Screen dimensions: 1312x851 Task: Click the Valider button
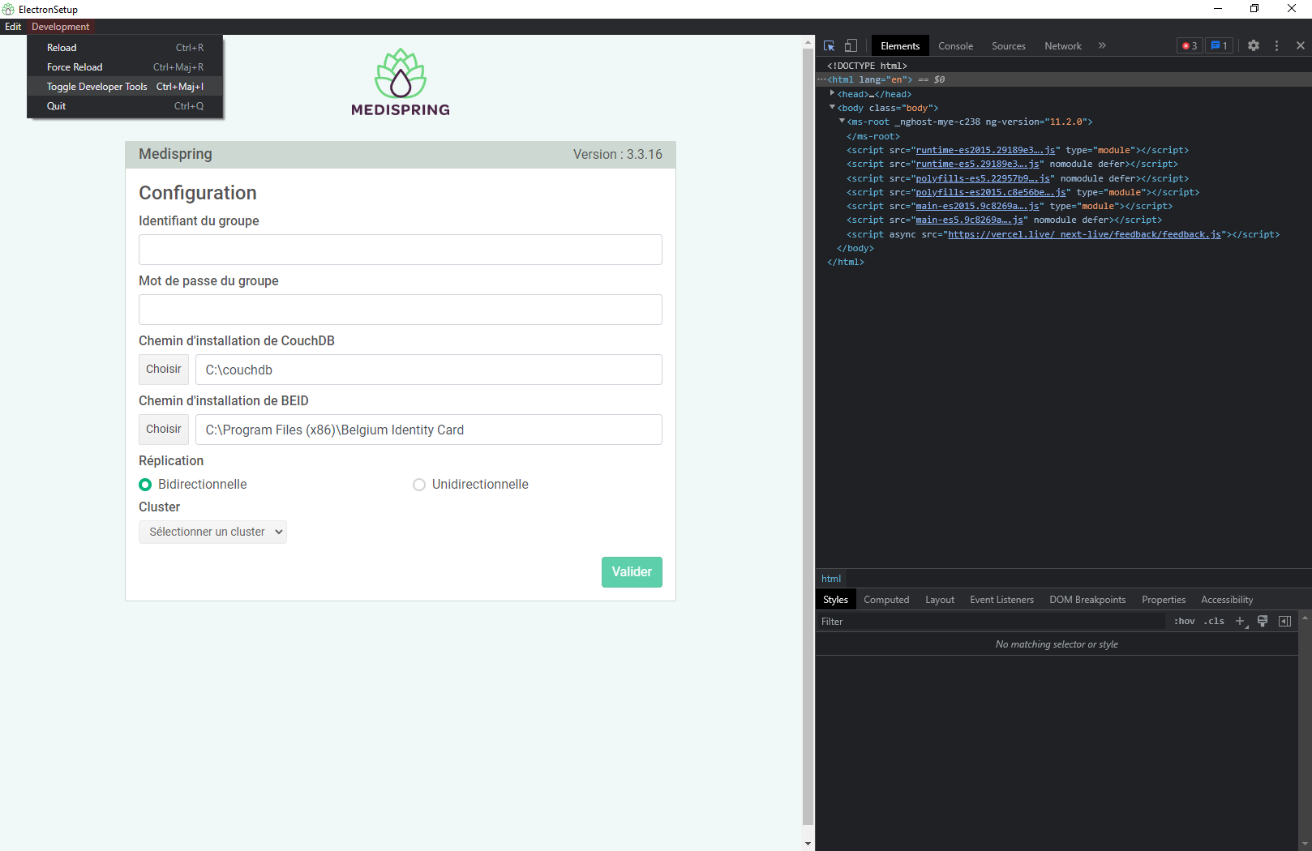[632, 572]
